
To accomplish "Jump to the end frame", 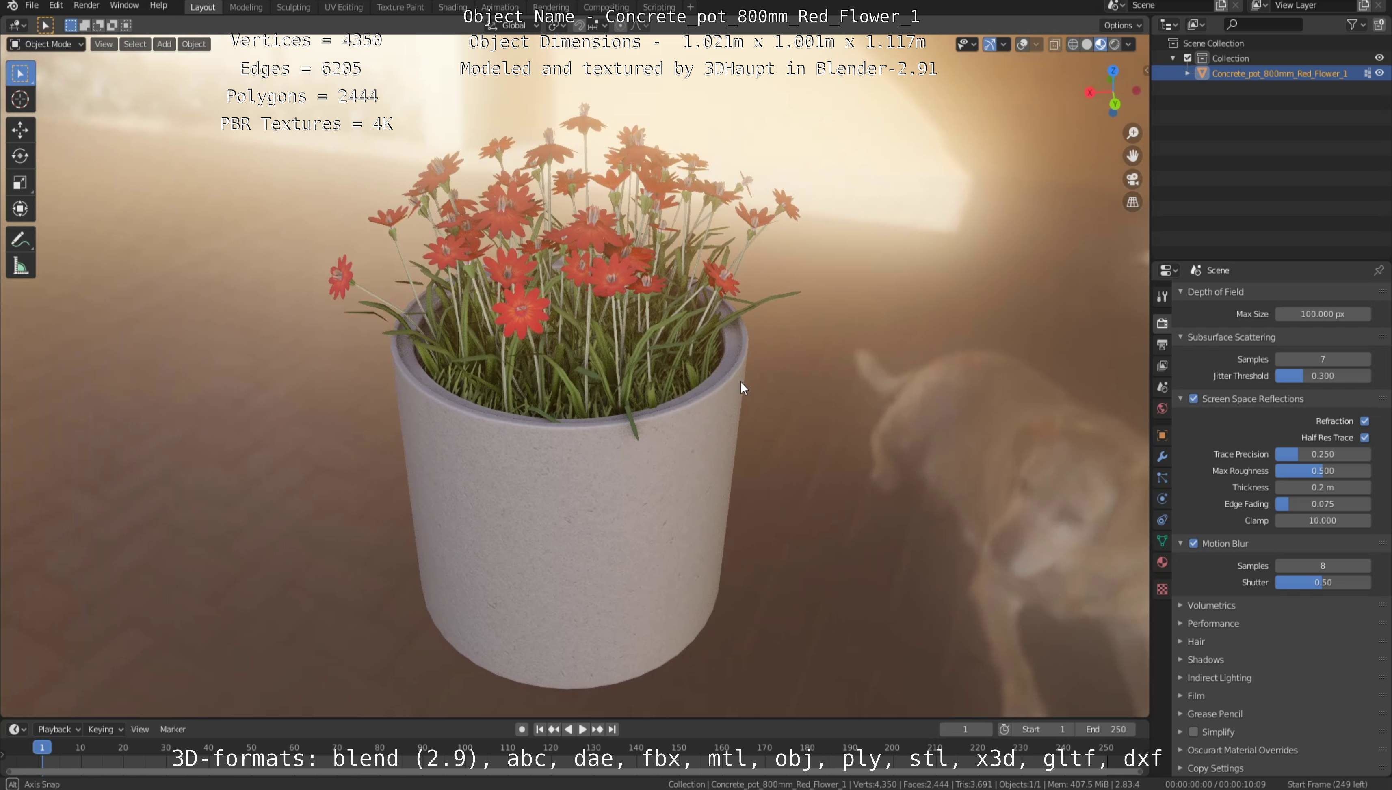I will coord(613,729).
